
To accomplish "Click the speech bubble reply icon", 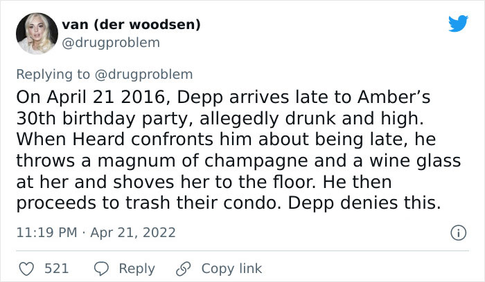I will (101, 268).
